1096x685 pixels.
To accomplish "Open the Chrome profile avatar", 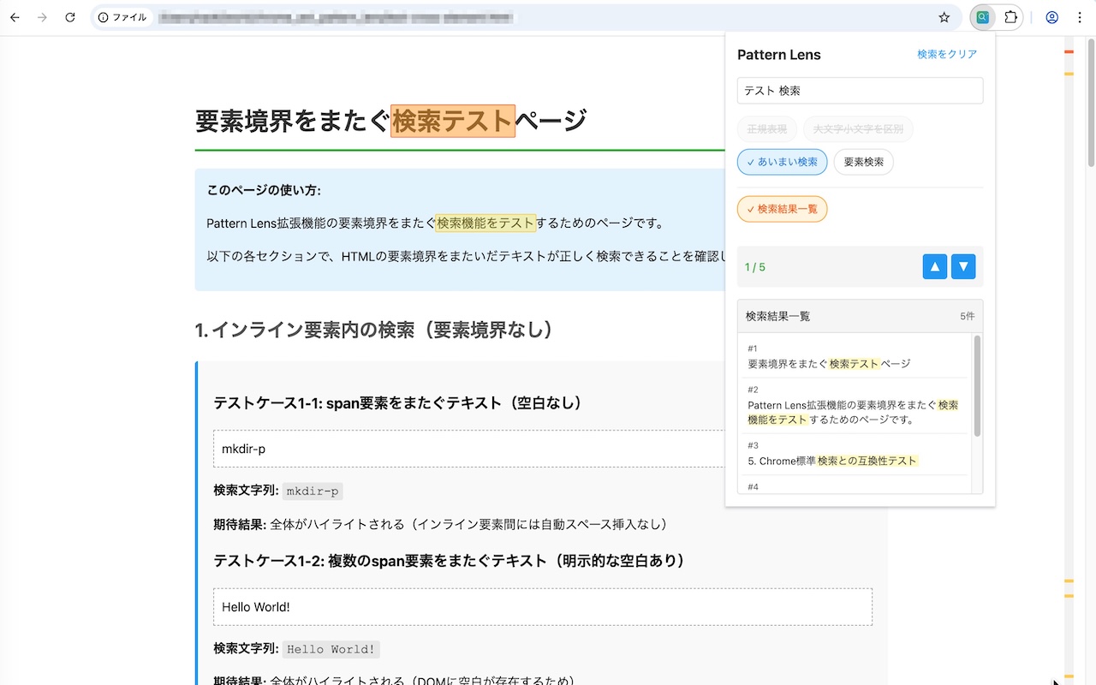I will point(1052,17).
